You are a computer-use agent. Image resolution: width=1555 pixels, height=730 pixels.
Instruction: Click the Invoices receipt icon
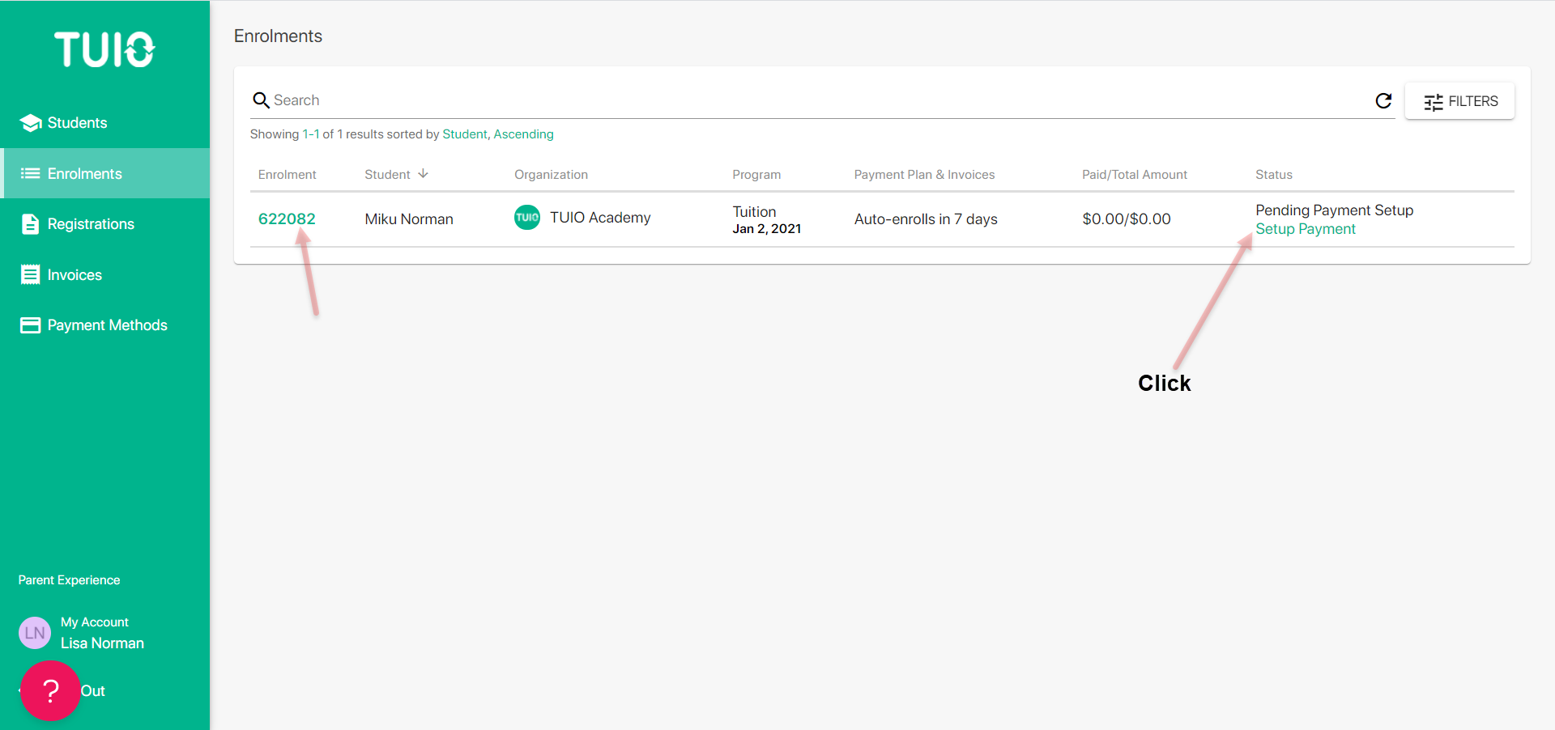[x=30, y=275]
